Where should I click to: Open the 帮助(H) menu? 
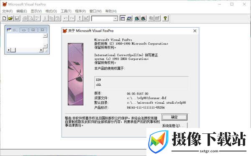111,11
